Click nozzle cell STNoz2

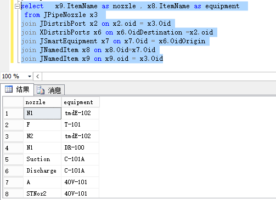(42, 193)
